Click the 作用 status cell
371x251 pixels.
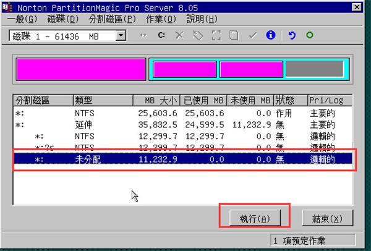tap(284, 113)
